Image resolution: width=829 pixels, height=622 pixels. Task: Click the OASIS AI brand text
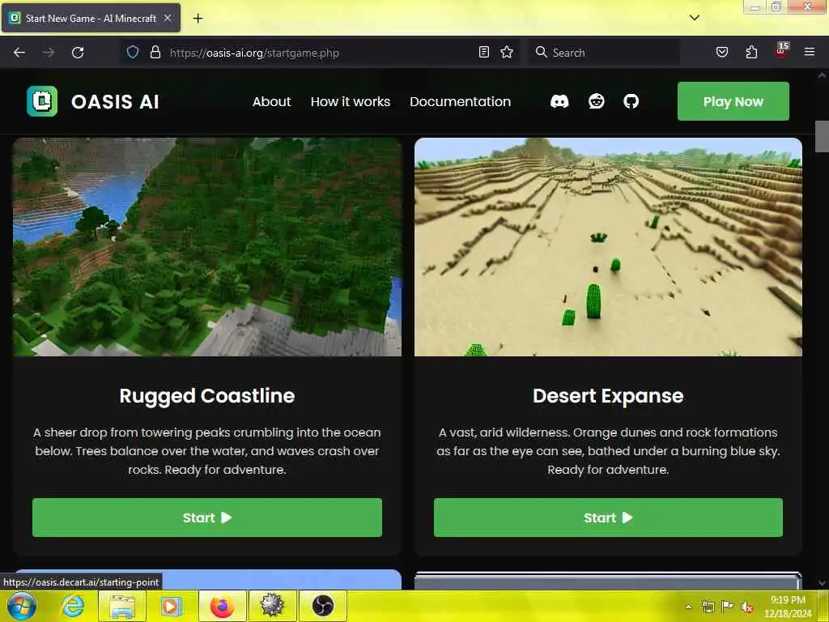[x=115, y=101]
